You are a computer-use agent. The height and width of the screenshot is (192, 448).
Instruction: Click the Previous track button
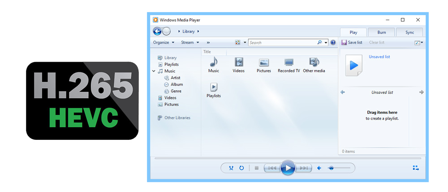(272, 168)
